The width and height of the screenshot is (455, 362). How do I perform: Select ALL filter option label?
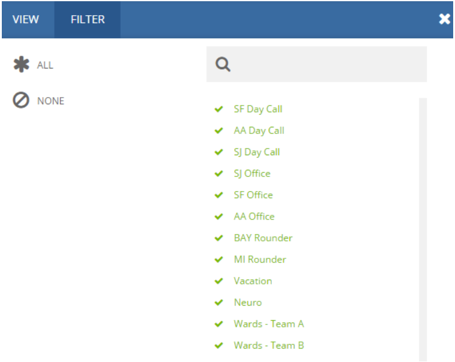point(45,65)
